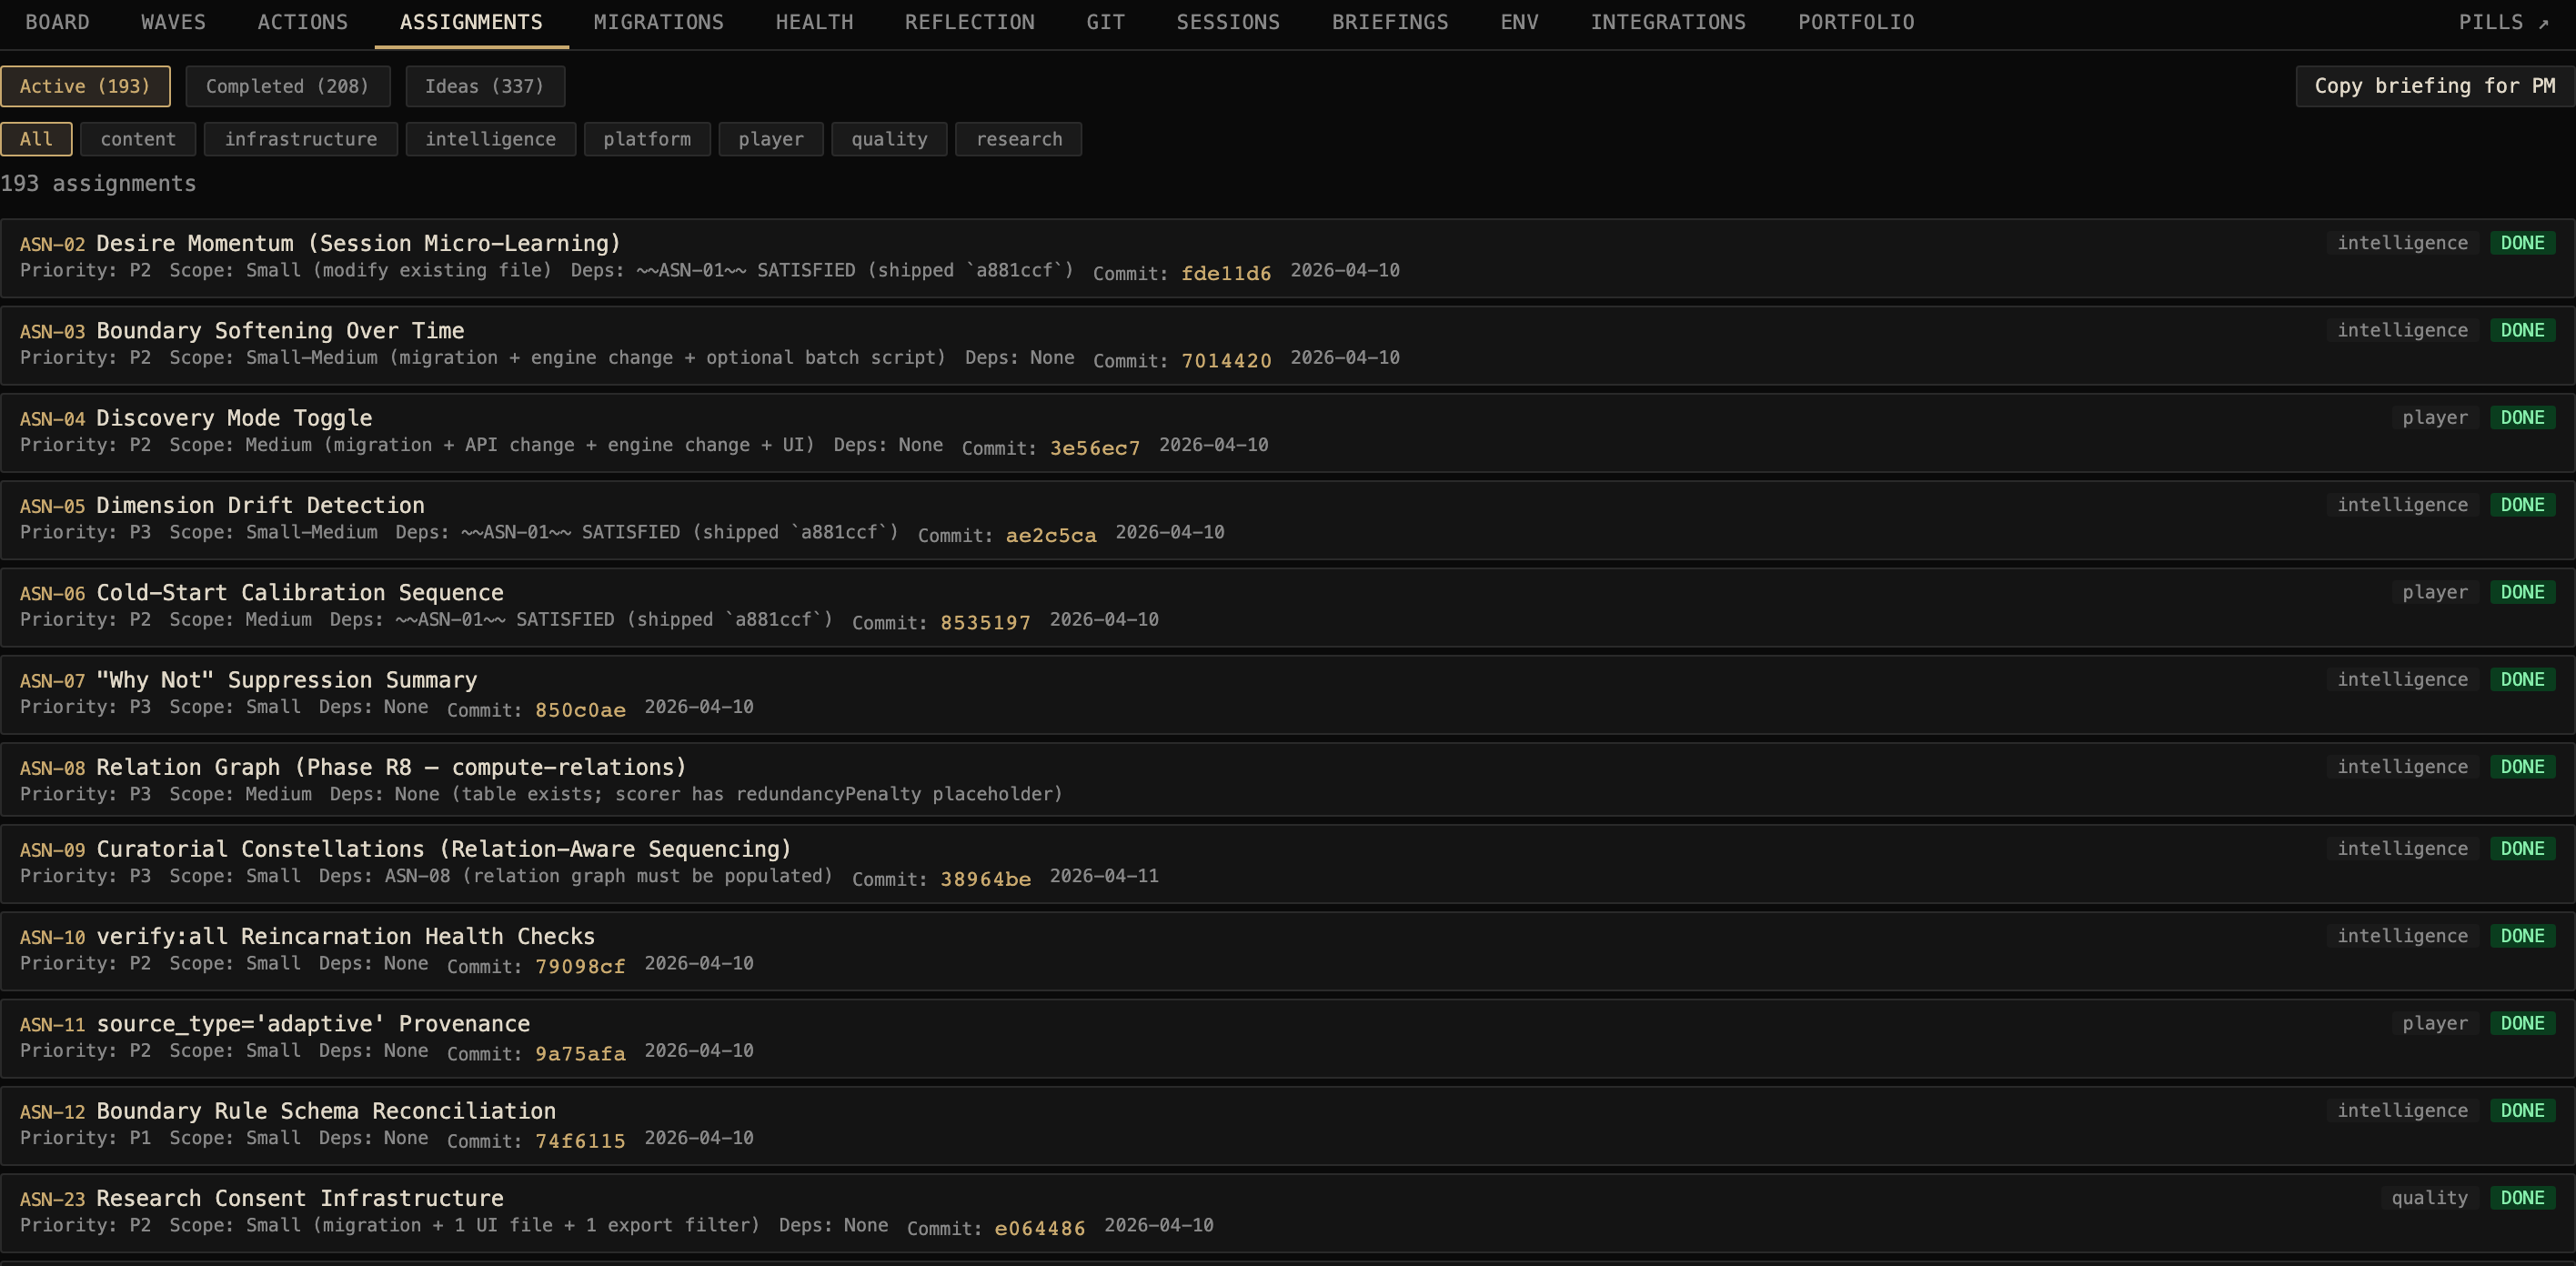Screen dimensions: 2576x1266
Task: View the SESSIONS tab
Action: 1227,22
